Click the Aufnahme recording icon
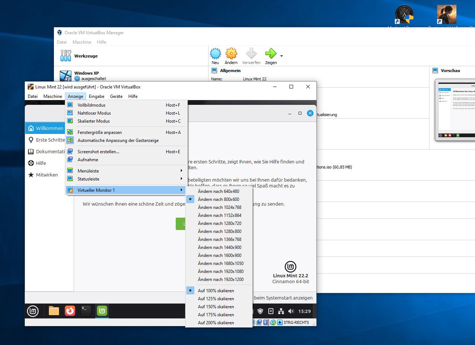Image resolution: width=475 pixels, height=345 pixels. tap(70, 159)
